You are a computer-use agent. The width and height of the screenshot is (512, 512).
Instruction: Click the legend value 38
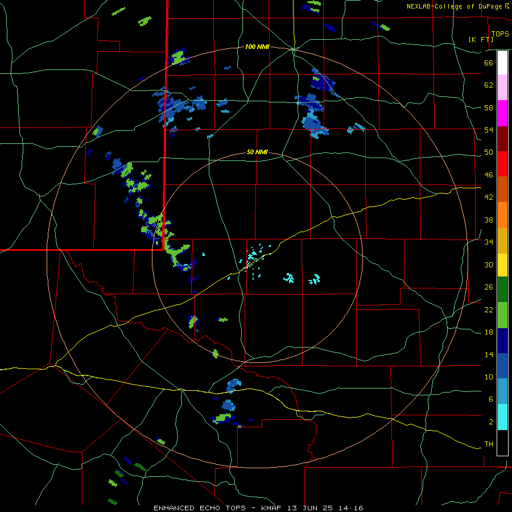point(489,220)
